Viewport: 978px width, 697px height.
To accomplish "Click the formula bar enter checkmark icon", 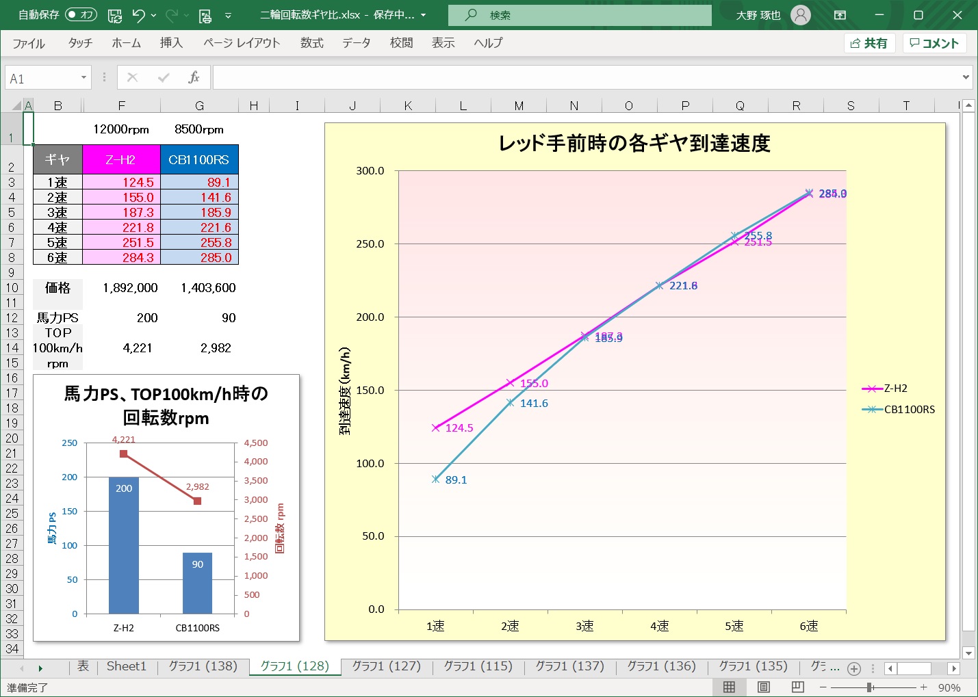I will pyautogui.click(x=164, y=78).
